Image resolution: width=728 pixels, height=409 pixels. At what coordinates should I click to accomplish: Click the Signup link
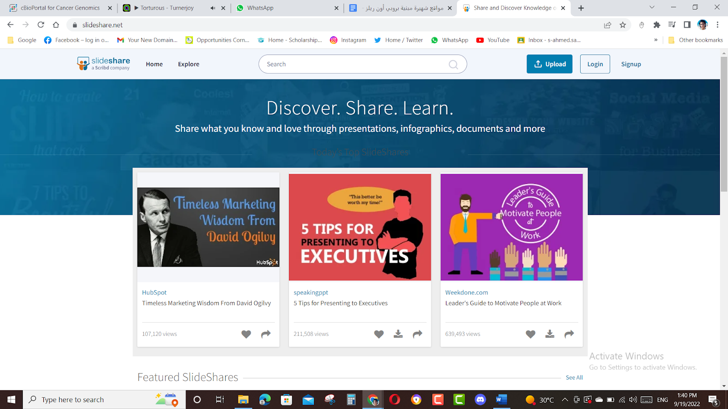point(631,64)
